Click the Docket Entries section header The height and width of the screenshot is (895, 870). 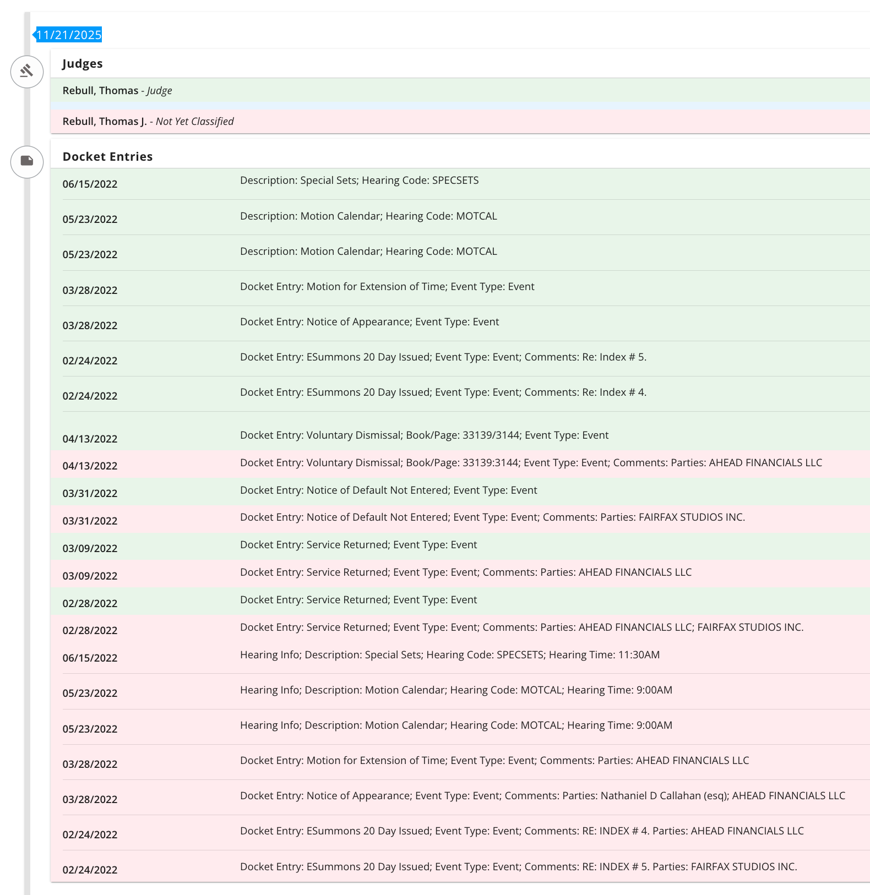[107, 157]
